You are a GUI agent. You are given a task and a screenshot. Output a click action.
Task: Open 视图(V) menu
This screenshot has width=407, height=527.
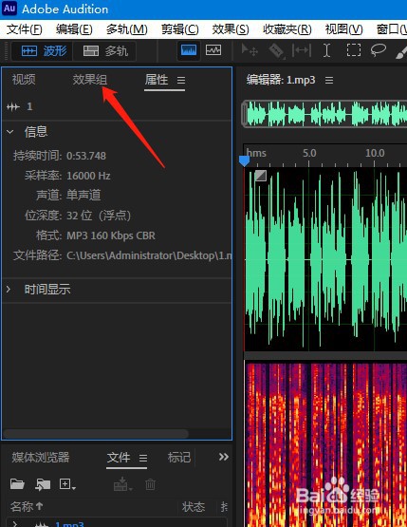pyautogui.click(x=343, y=29)
